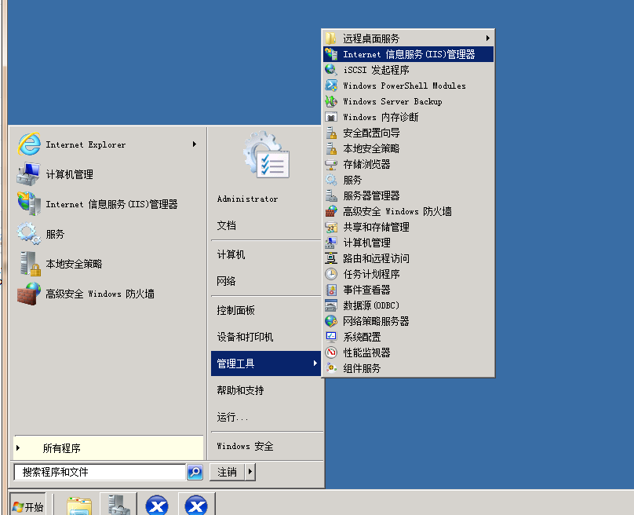Open 计算机 from Start menu
This screenshot has height=515, width=634.
click(x=266, y=254)
